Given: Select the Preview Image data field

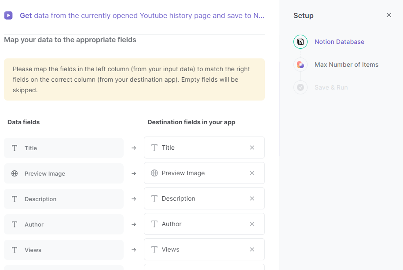Looking at the screenshot, I should tap(64, 173).
